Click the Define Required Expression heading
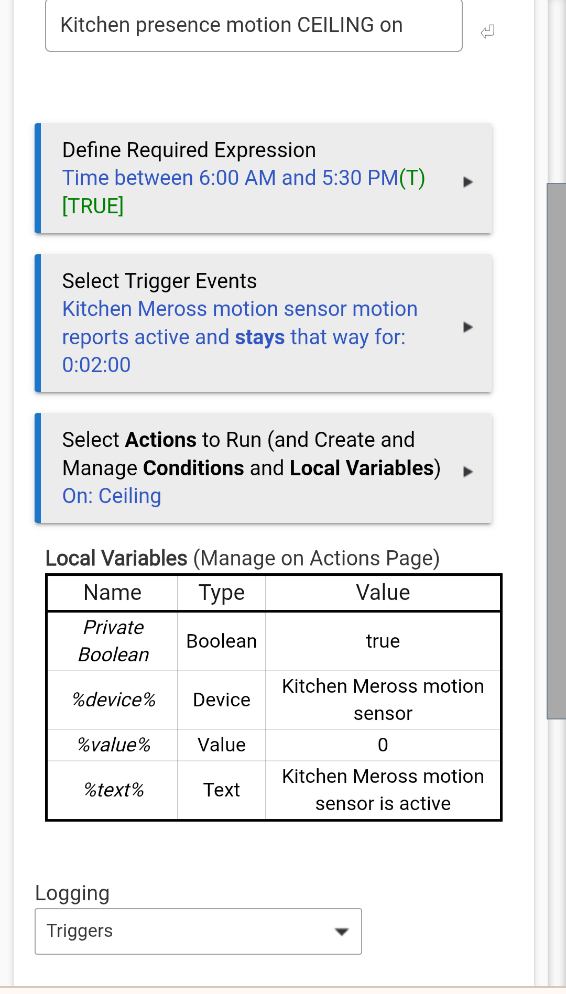 coord(189,150)
